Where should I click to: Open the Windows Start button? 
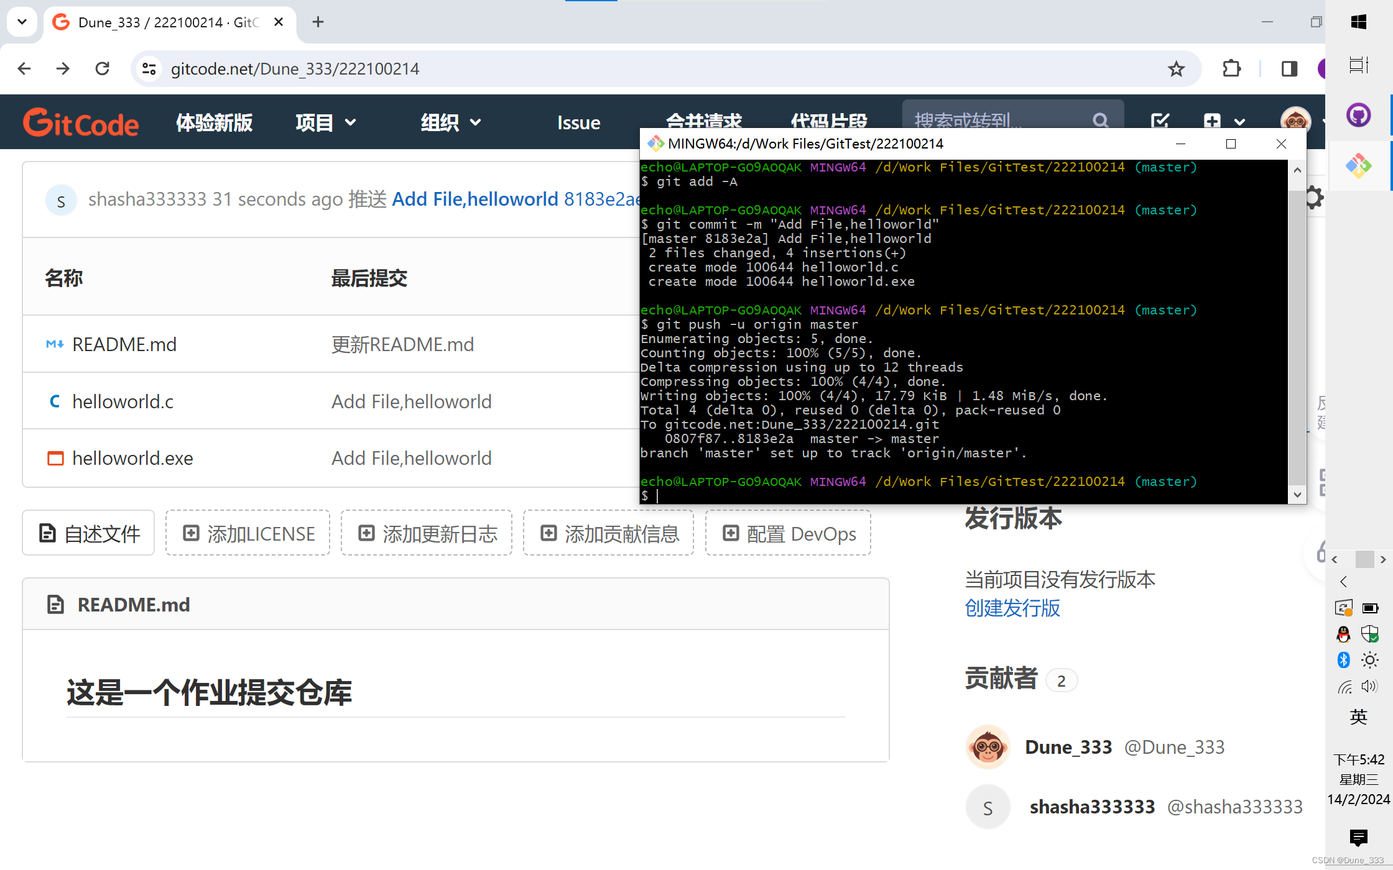point(1358,22)
